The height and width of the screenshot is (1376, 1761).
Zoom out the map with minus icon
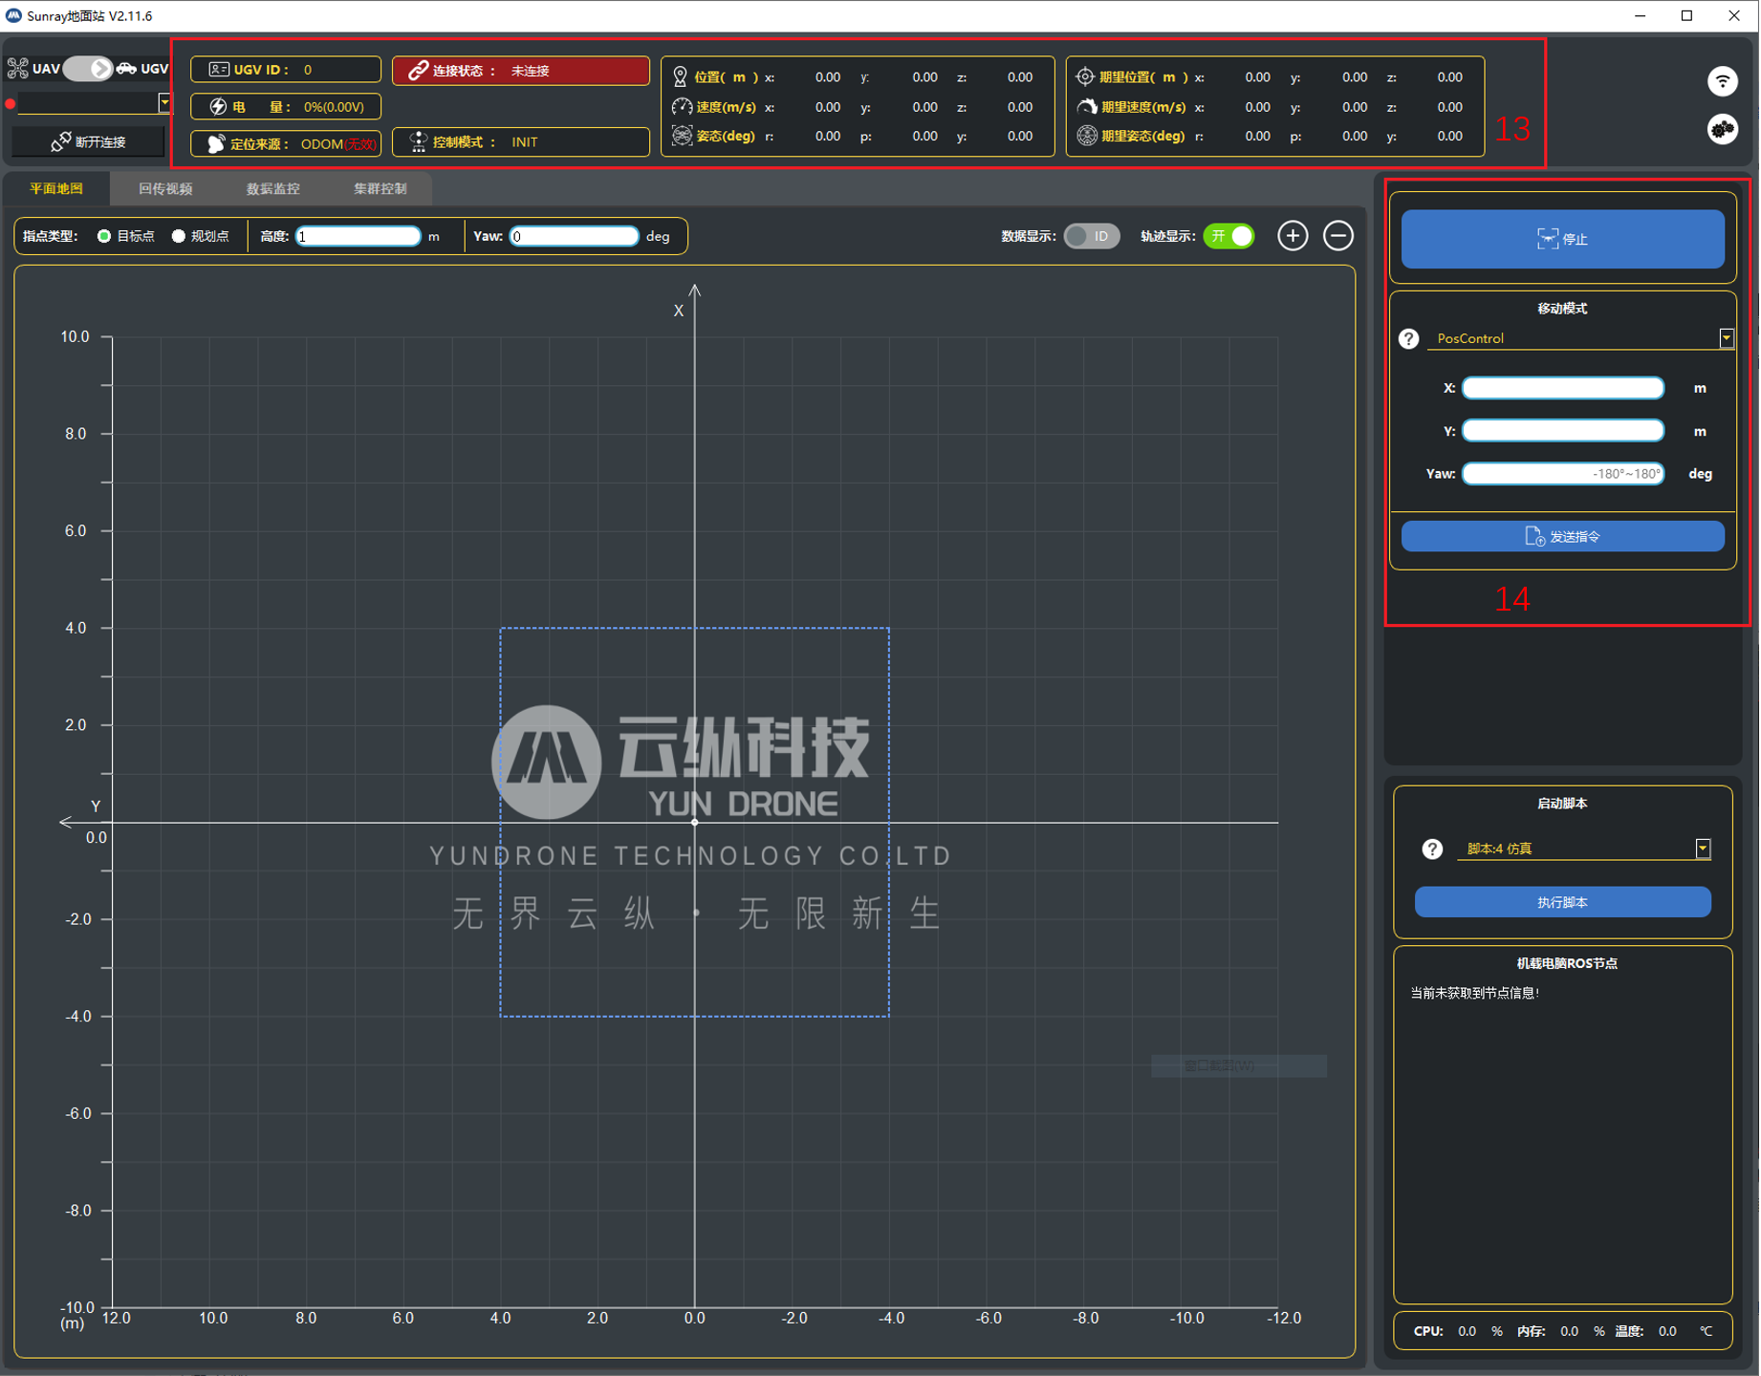click(1338, 236)
